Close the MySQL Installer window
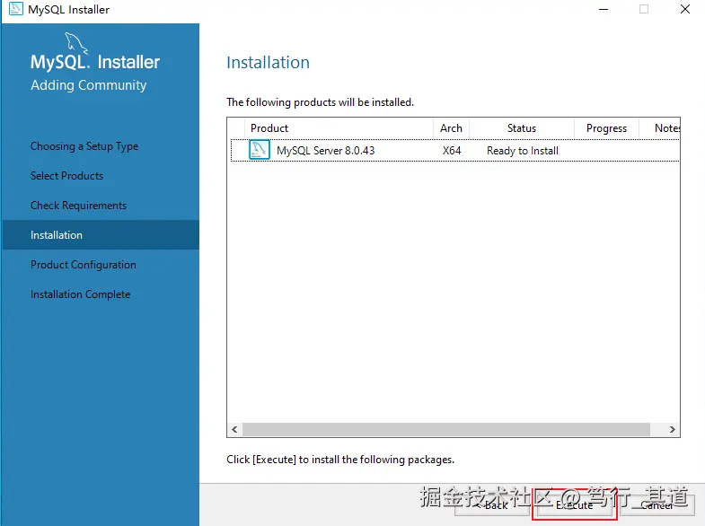Image resolution: width=705 pixels, height=526 pixels. pos(684,9)
